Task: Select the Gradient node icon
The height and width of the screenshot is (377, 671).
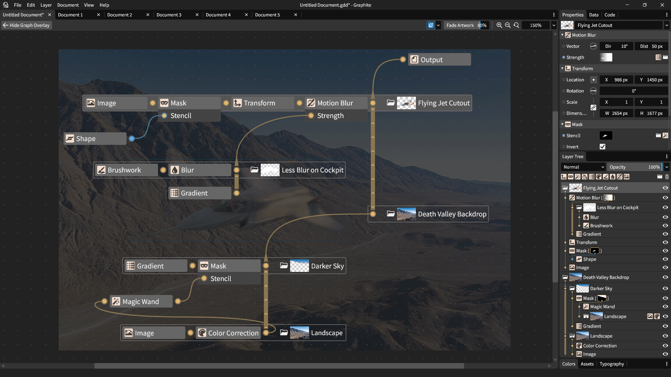Action: click(x=175, y=193)
